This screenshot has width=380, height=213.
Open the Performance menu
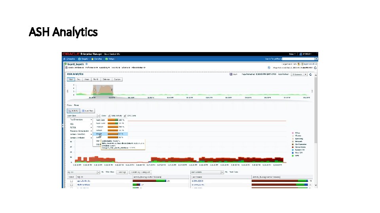point(91,67)
